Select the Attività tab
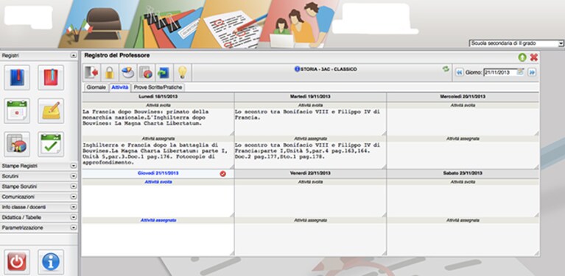This screenshot has width=565, height=276. (120, 87)
